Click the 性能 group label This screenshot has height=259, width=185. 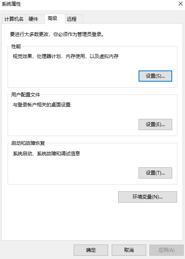(x=16, y=46)
